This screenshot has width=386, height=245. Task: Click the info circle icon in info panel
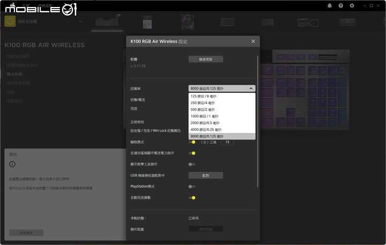pyautogui.click(x=12, y=164)
